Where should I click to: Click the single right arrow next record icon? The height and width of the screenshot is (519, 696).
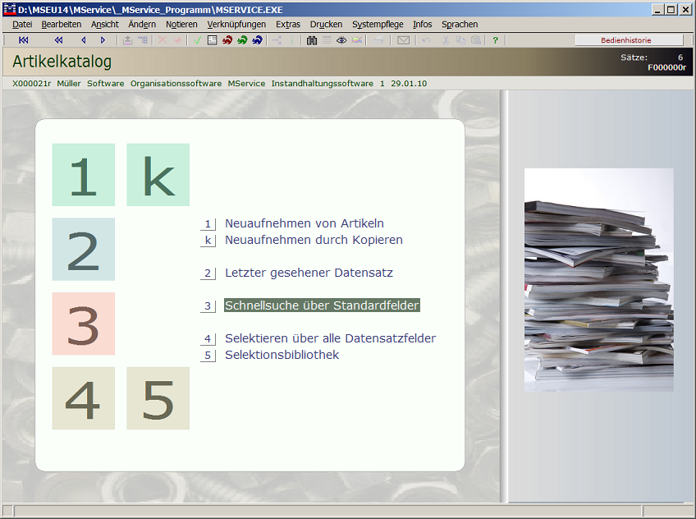tap(103, 40)
